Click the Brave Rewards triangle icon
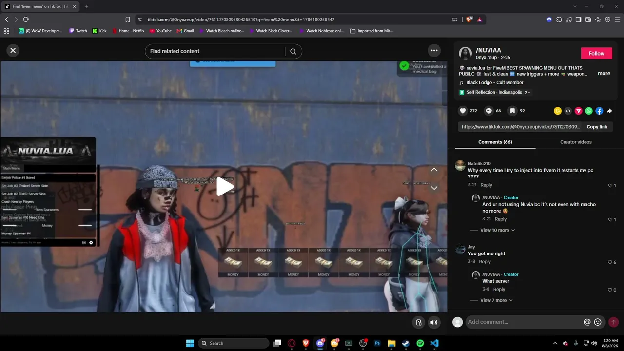The image size is (624, 351). pyautogui.click(x=480, y=19)
